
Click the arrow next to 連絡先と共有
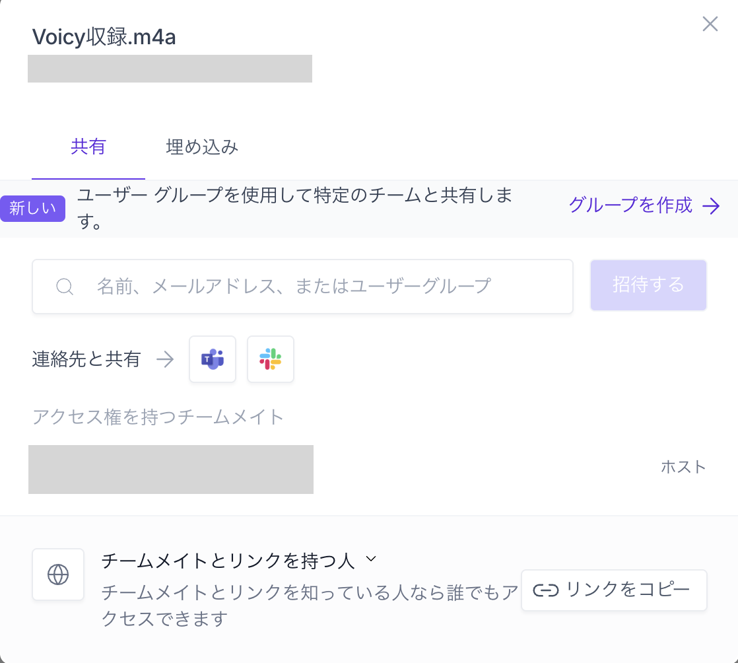166,359
